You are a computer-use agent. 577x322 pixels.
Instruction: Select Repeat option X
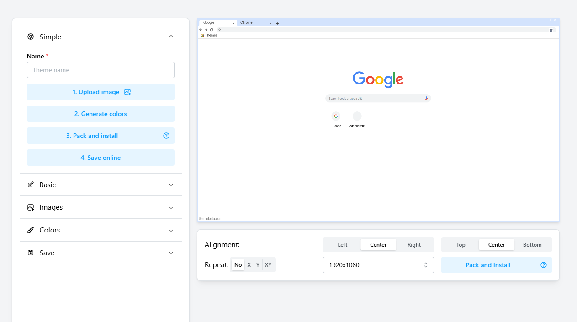(x=249, y=265)
